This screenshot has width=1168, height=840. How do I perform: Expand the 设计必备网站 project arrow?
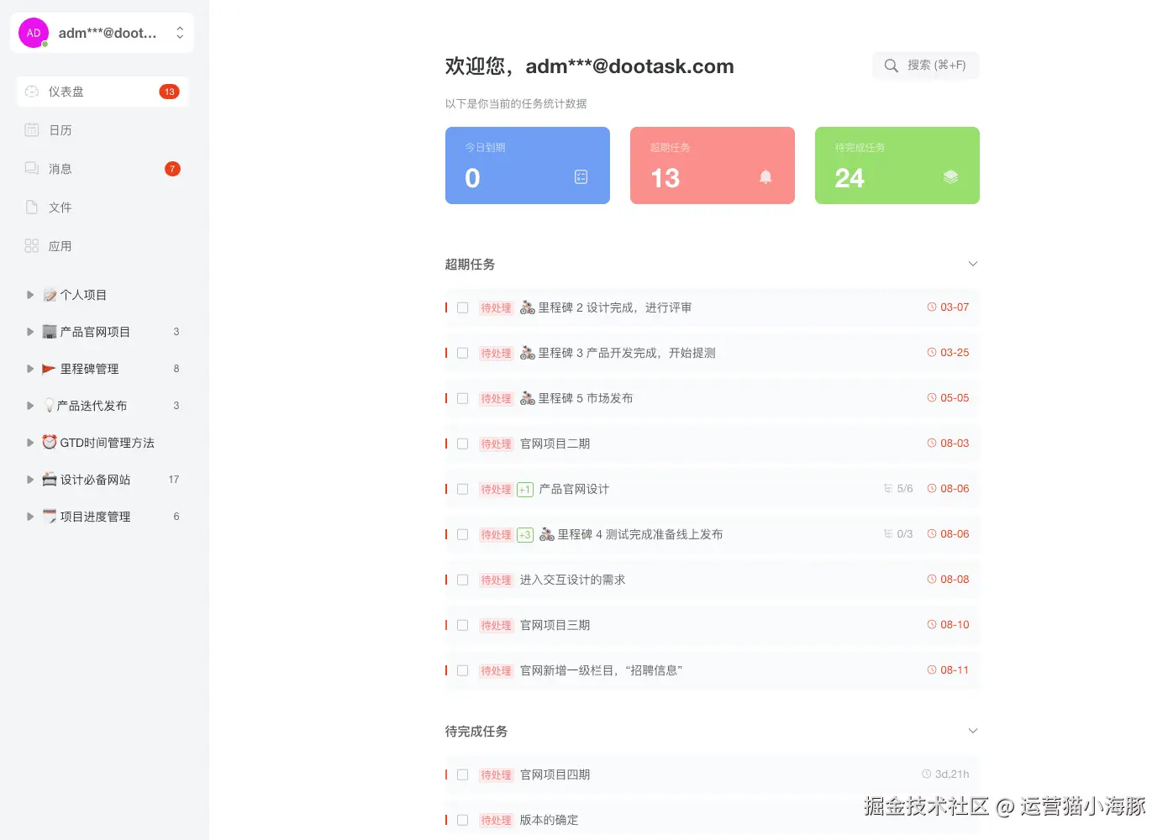30,480
